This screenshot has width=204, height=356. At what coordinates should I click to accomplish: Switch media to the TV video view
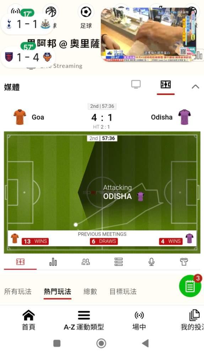136,84
